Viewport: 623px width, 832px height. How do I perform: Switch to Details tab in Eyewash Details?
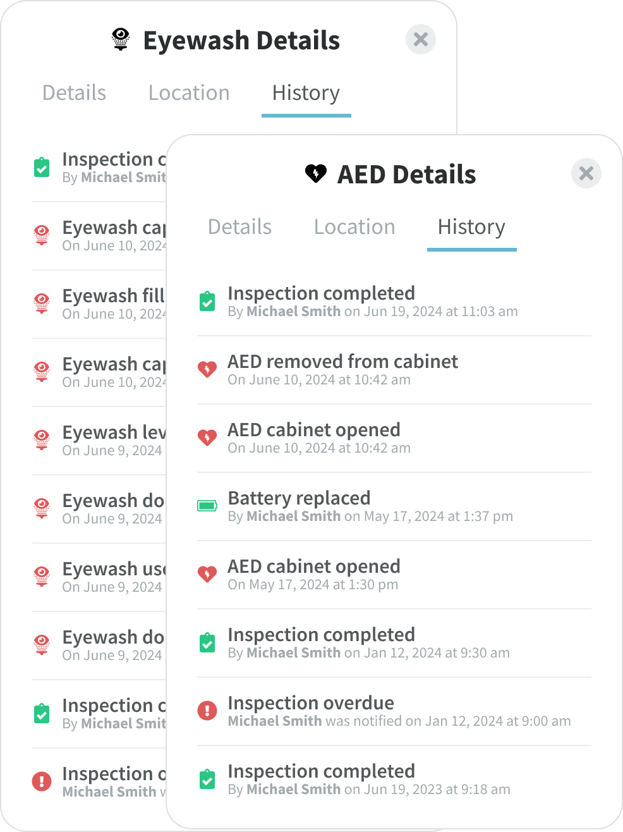[74, 93]
